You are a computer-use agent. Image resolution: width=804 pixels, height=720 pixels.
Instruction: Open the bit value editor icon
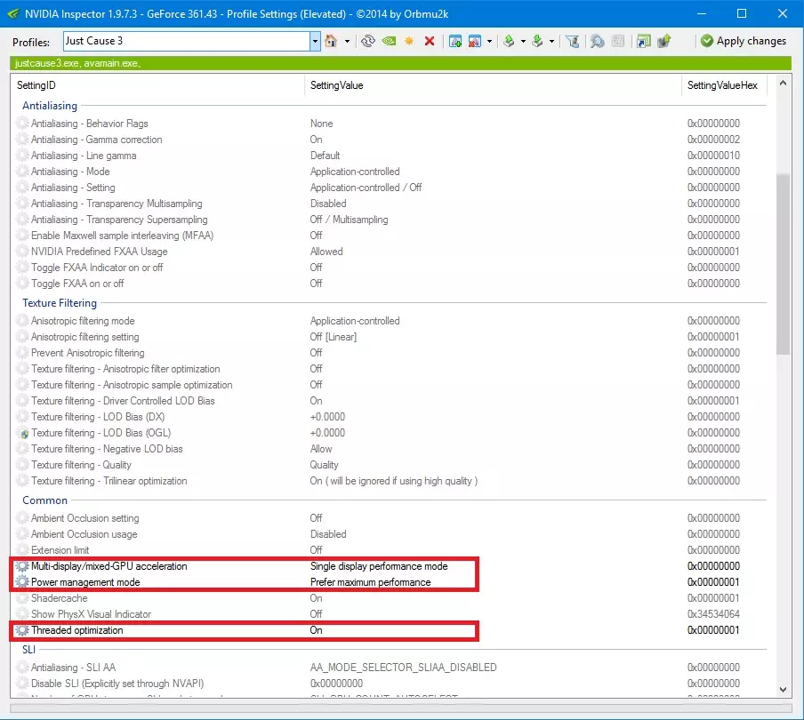(618, 41)
